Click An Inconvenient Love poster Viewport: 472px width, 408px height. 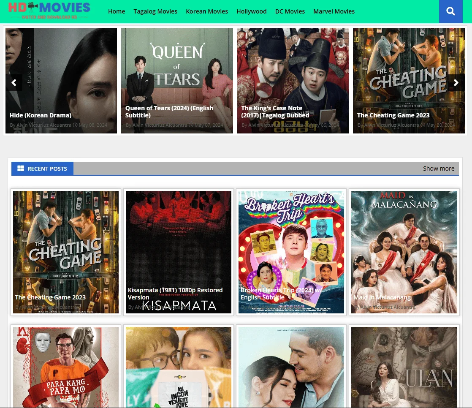tap(179, 367)
